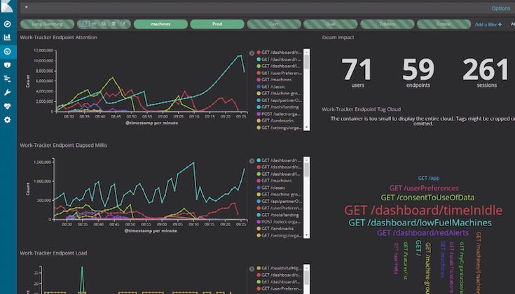Collapse the Endpoint Elapsed Millis chart legend
The width and height of the screenshot is (515, 294).
pos(252,161)
